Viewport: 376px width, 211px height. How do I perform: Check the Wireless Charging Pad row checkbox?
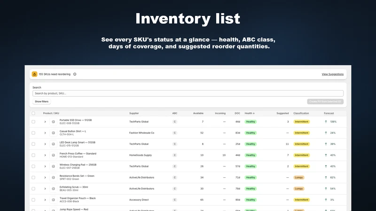(33, 166)
